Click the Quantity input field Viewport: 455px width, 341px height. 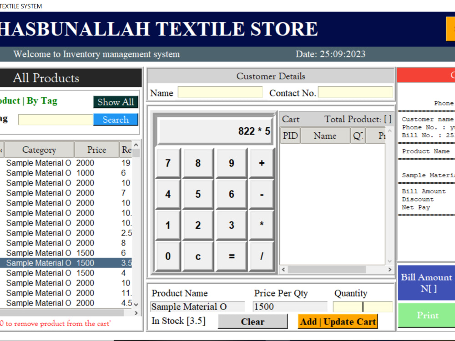pyautogui.click(x=363, y=306)
